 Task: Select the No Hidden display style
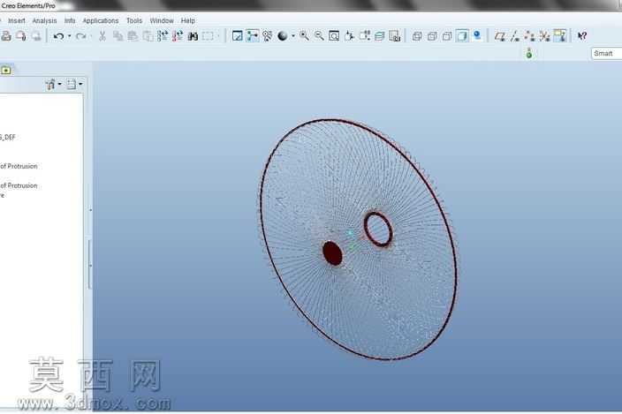(447, 36)
